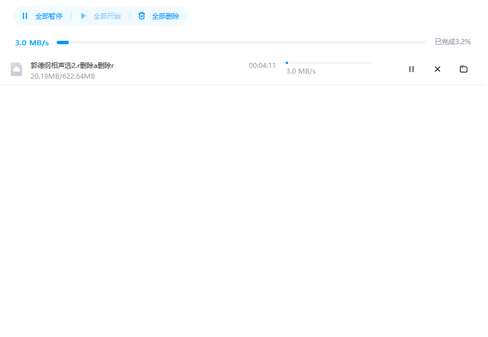Click the 已完成3.2% completion label
488x337 pixels.
(452, 42)
